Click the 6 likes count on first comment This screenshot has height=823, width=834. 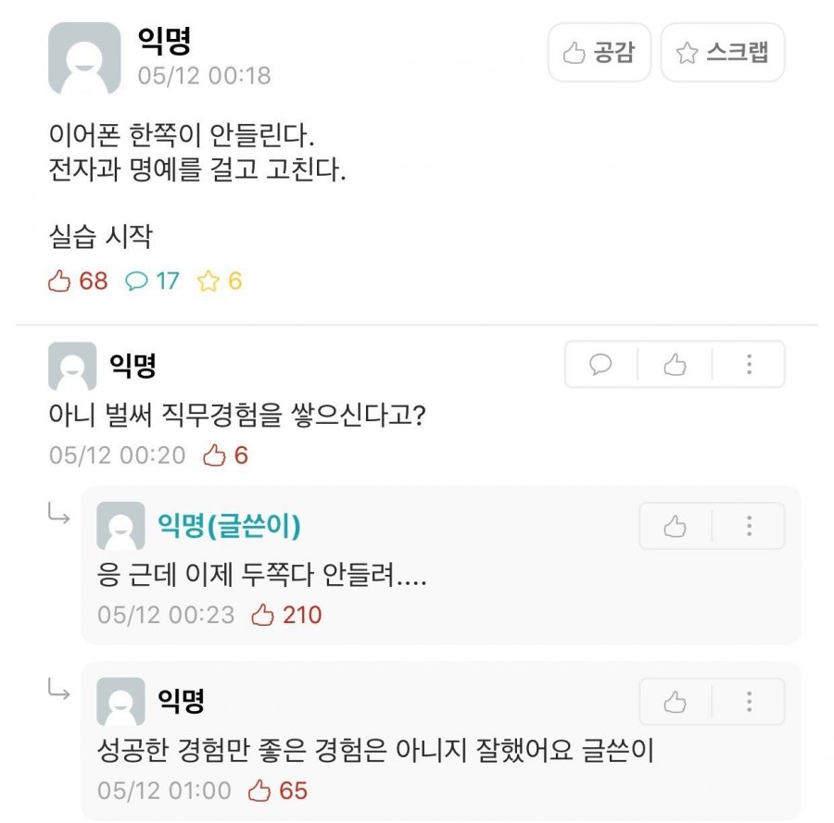(226, 455)
